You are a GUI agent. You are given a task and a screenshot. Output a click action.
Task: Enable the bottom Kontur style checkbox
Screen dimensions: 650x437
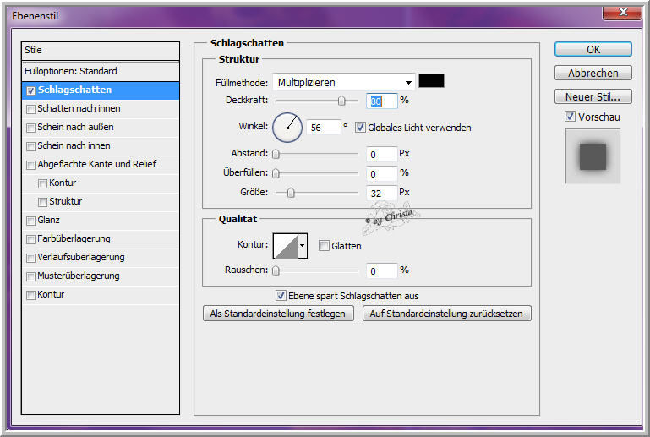tap(30, 295)
